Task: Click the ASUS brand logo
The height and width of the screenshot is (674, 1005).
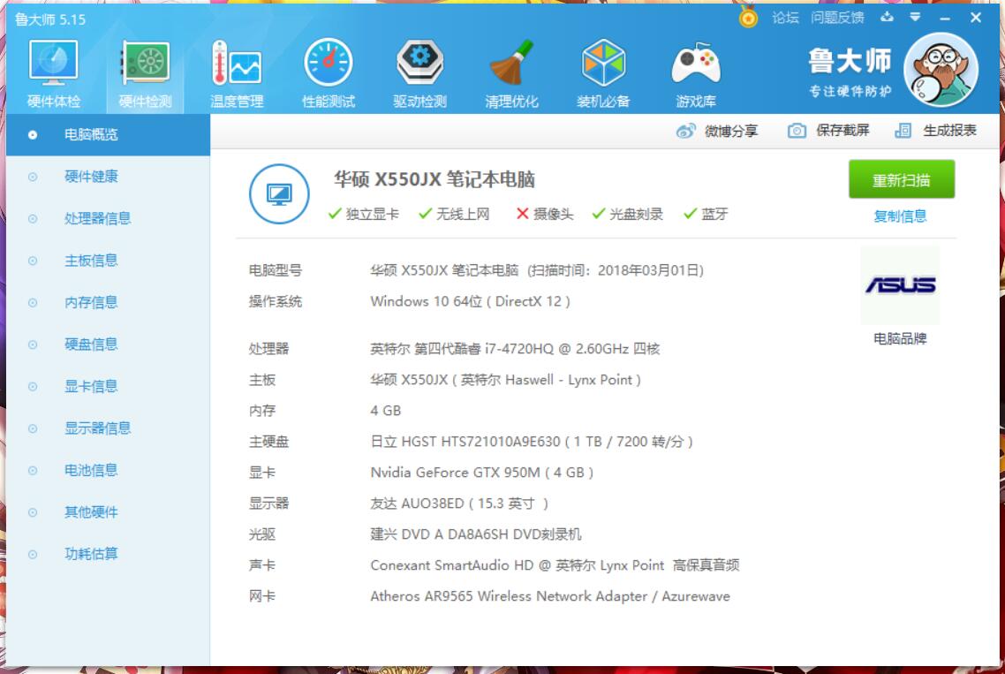Action: click(900, 284)
